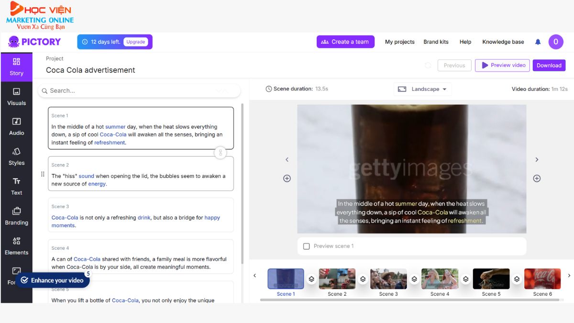Click Preview video button

pyautogui.click(x=503, y=65)
